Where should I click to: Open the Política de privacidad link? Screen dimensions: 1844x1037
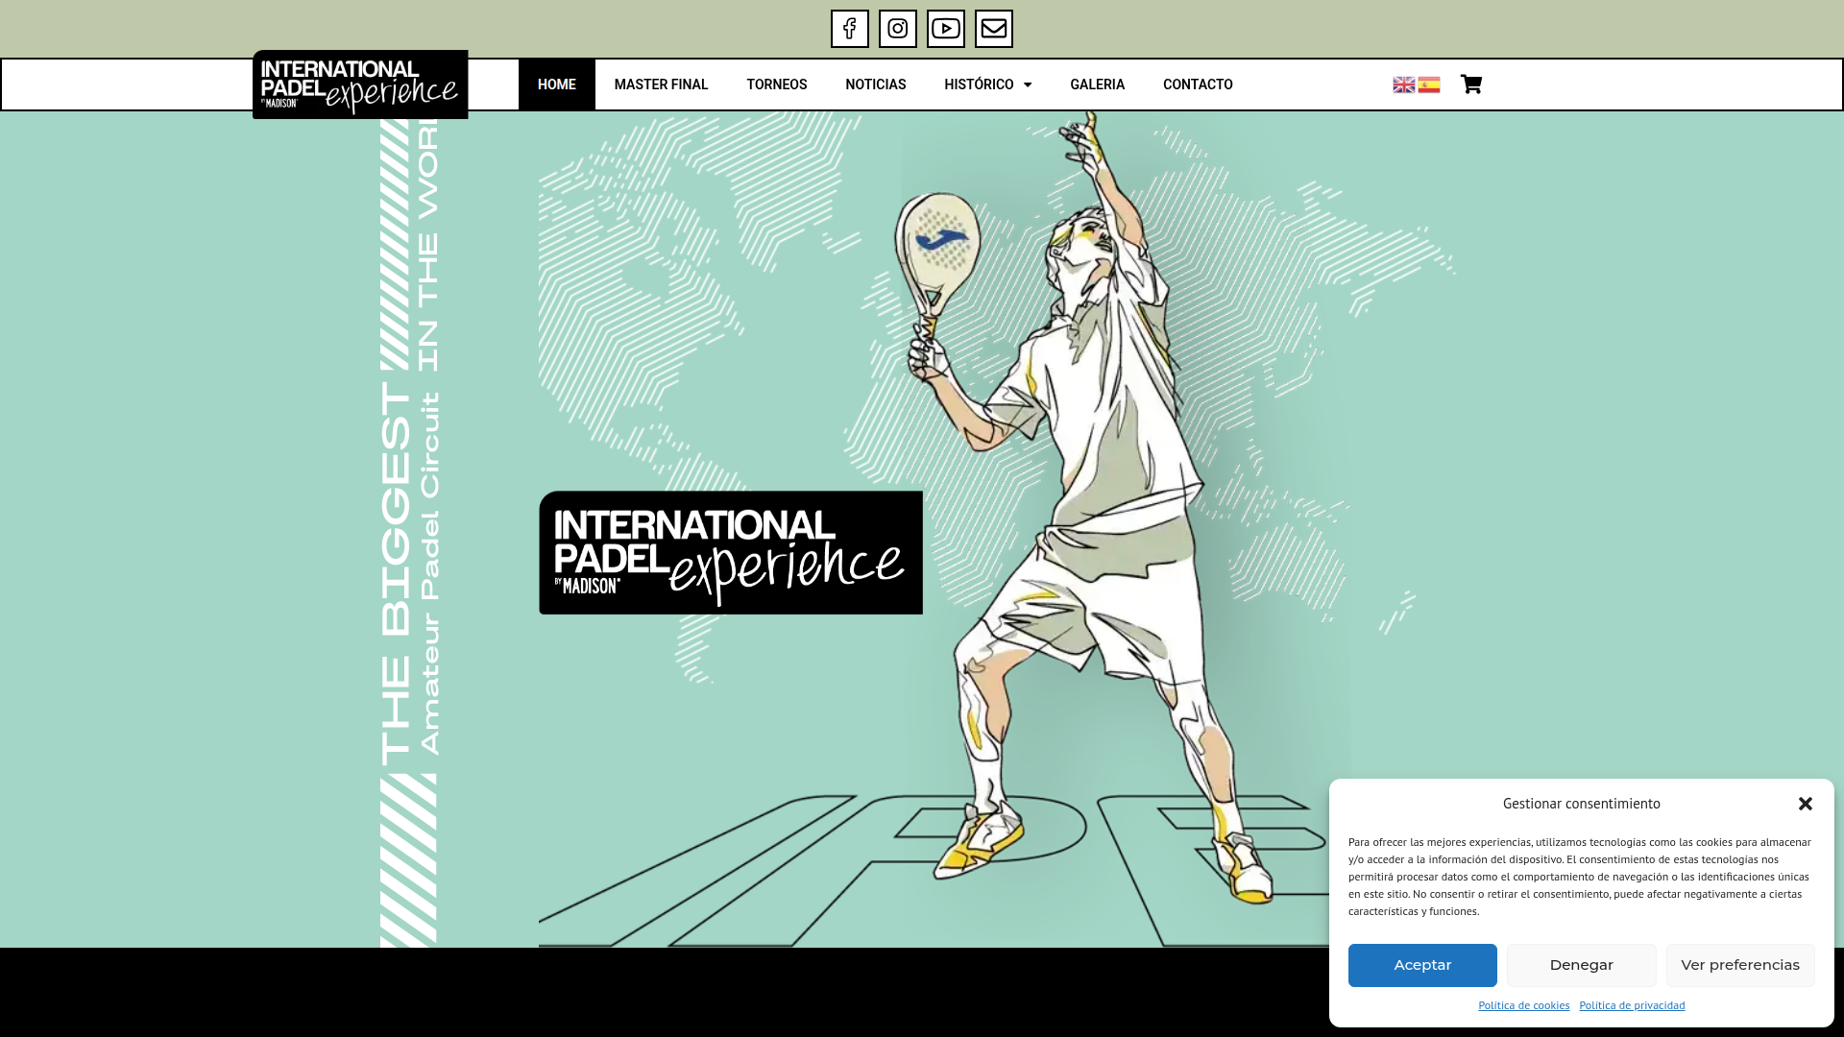point(1632,1005)
